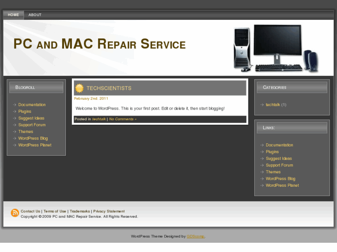Click the Copyright 2009 footer text
This screenshot has height=252, width=337.
point(79,216)
